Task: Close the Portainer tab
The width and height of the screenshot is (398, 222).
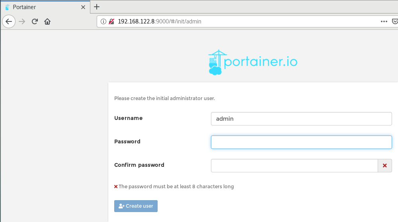Action: (x=83, y=7)
